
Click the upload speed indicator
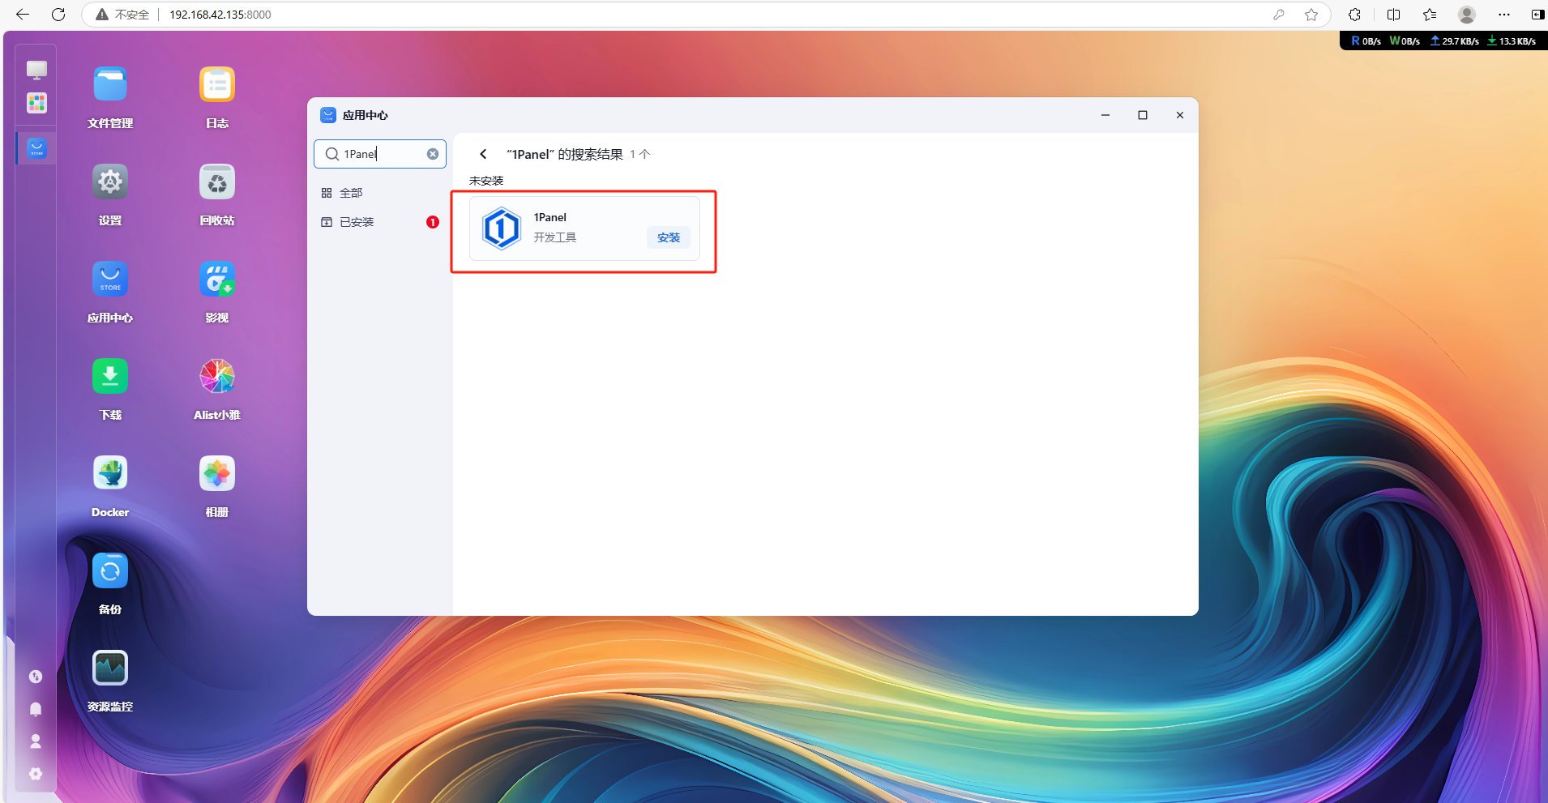coord(1455,41)
